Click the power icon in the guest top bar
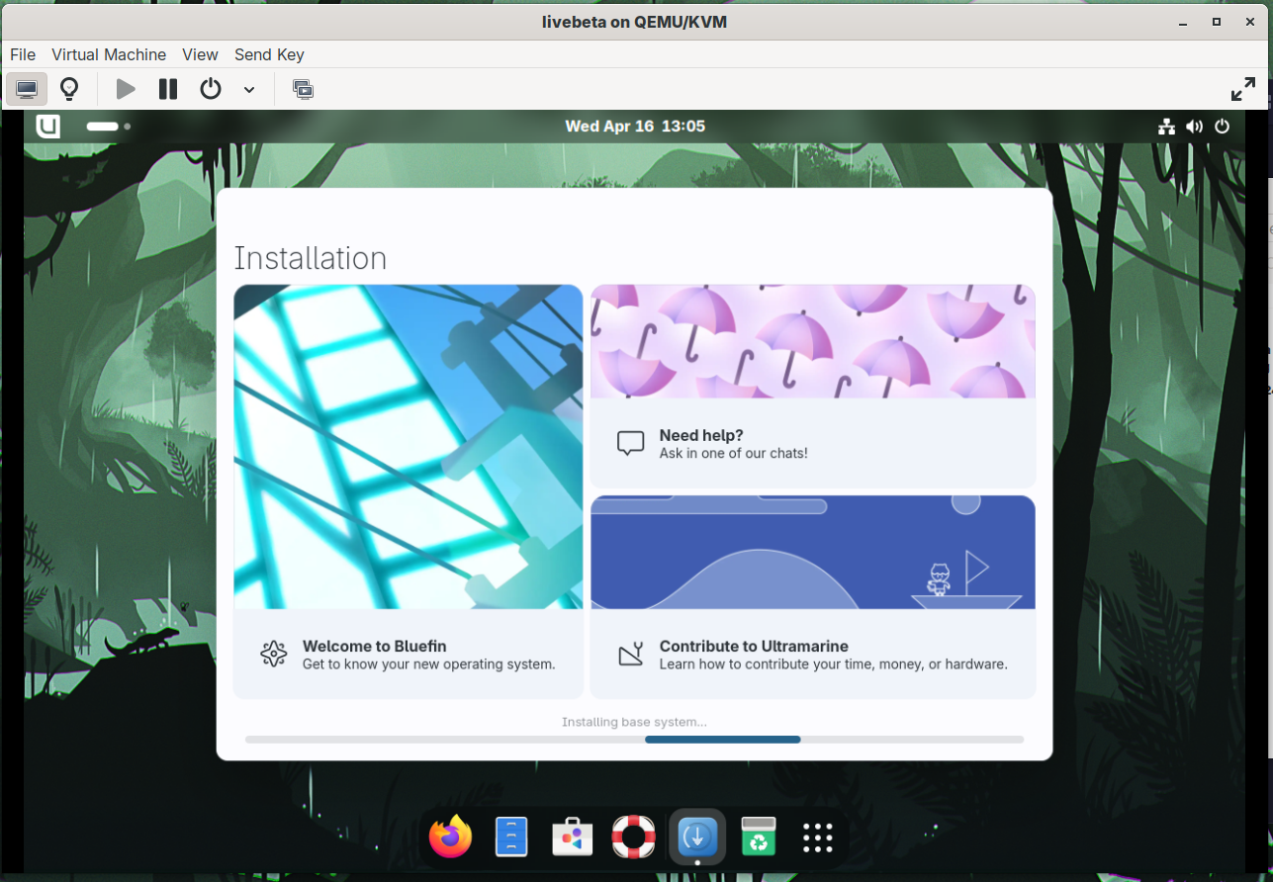 tap(1223, 126)
